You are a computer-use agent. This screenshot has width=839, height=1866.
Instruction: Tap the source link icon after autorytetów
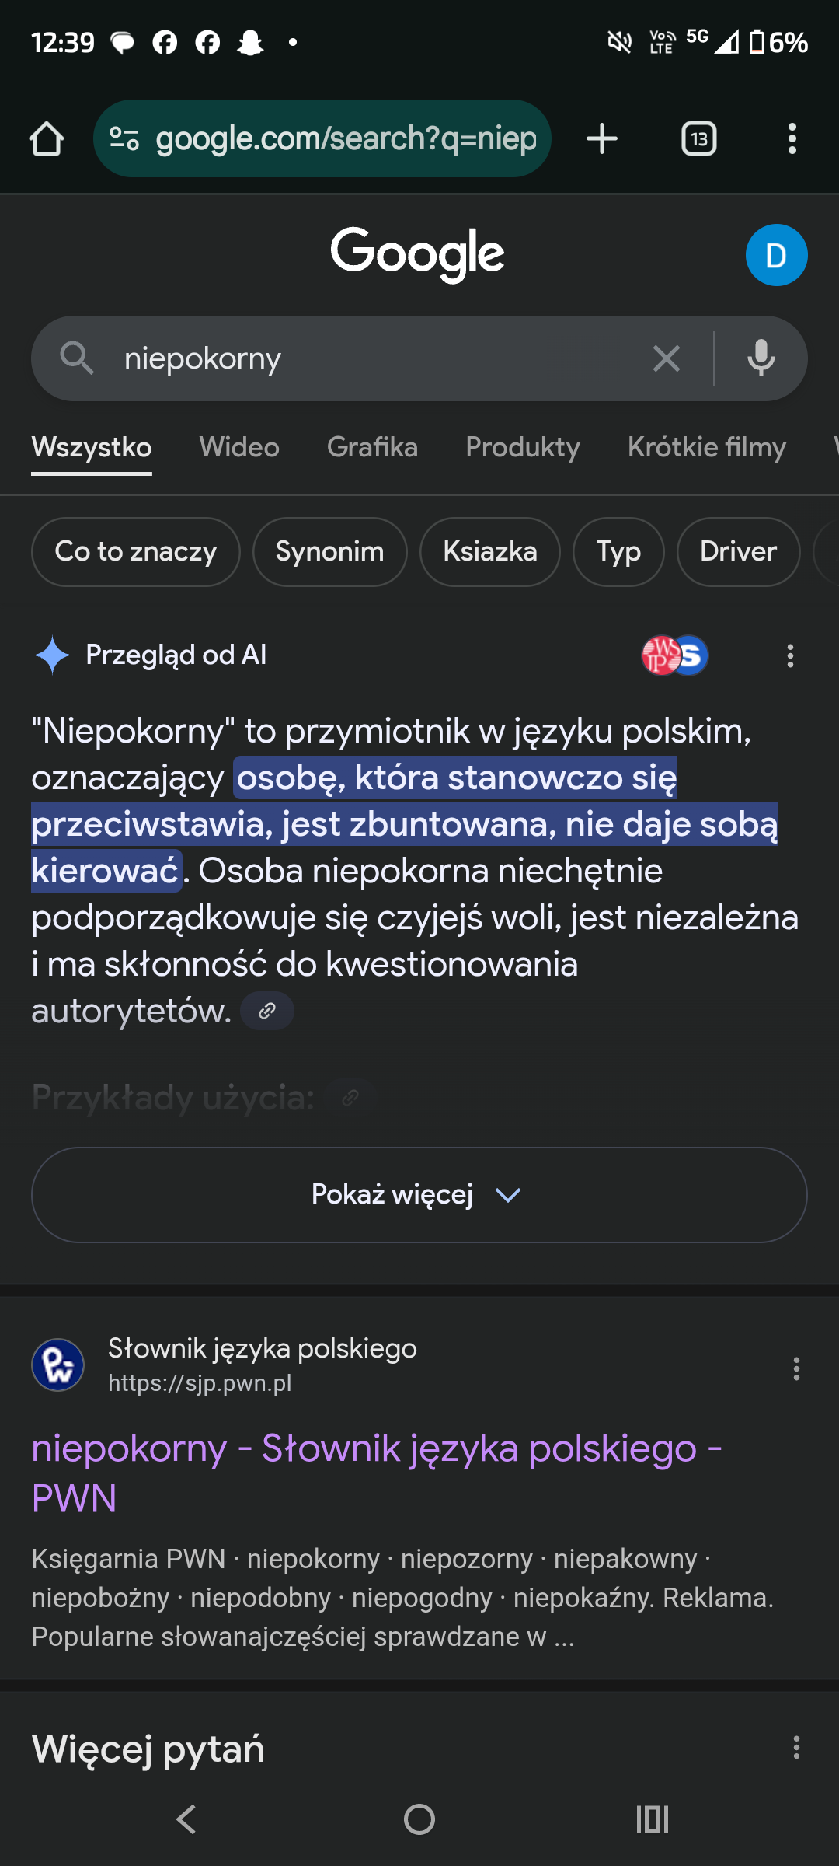tap(267, 1011)
